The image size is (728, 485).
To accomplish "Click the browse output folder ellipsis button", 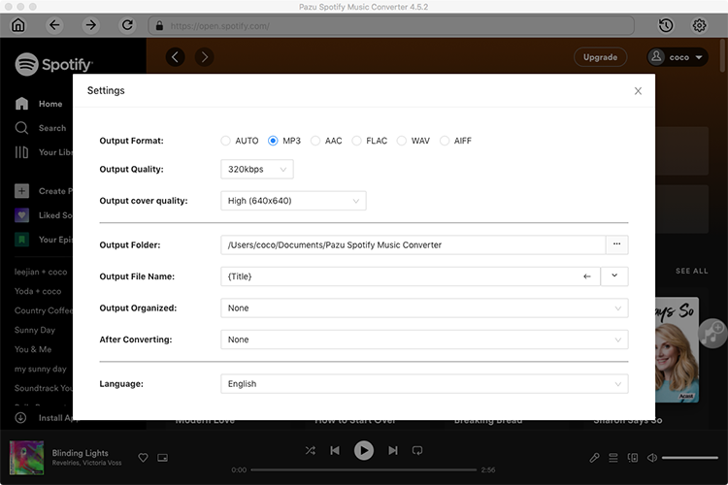I will point(616,244).
